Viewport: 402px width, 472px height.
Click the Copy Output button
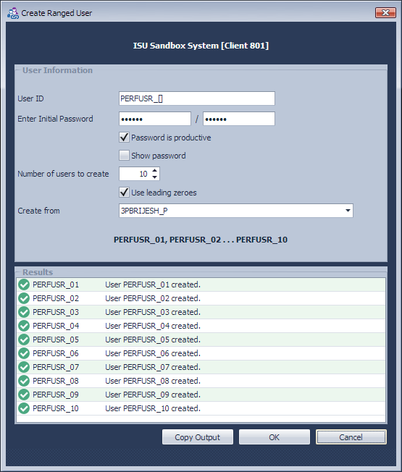click(198, 437)
